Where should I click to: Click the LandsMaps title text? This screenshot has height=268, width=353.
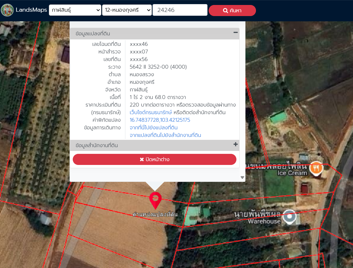tap(31, 10)
